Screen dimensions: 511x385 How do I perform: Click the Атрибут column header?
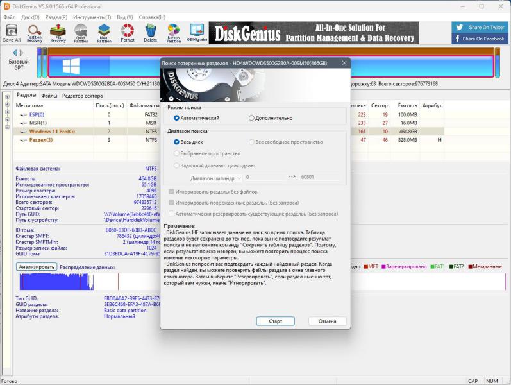coord(431,105)
